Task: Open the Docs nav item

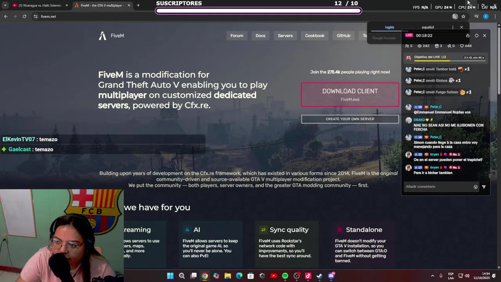Action: pos(260,36)
